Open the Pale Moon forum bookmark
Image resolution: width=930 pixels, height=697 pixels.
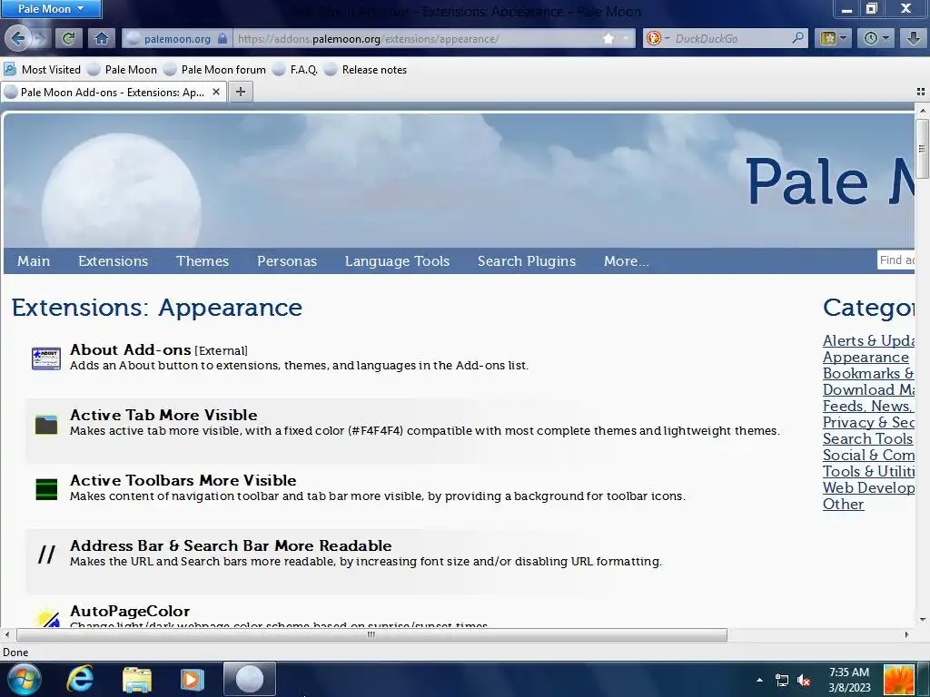214,69
